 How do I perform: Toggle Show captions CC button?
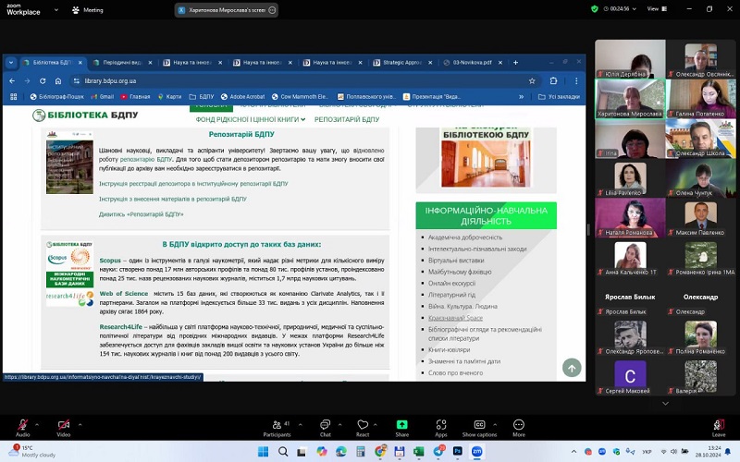[x=479, y=428]
